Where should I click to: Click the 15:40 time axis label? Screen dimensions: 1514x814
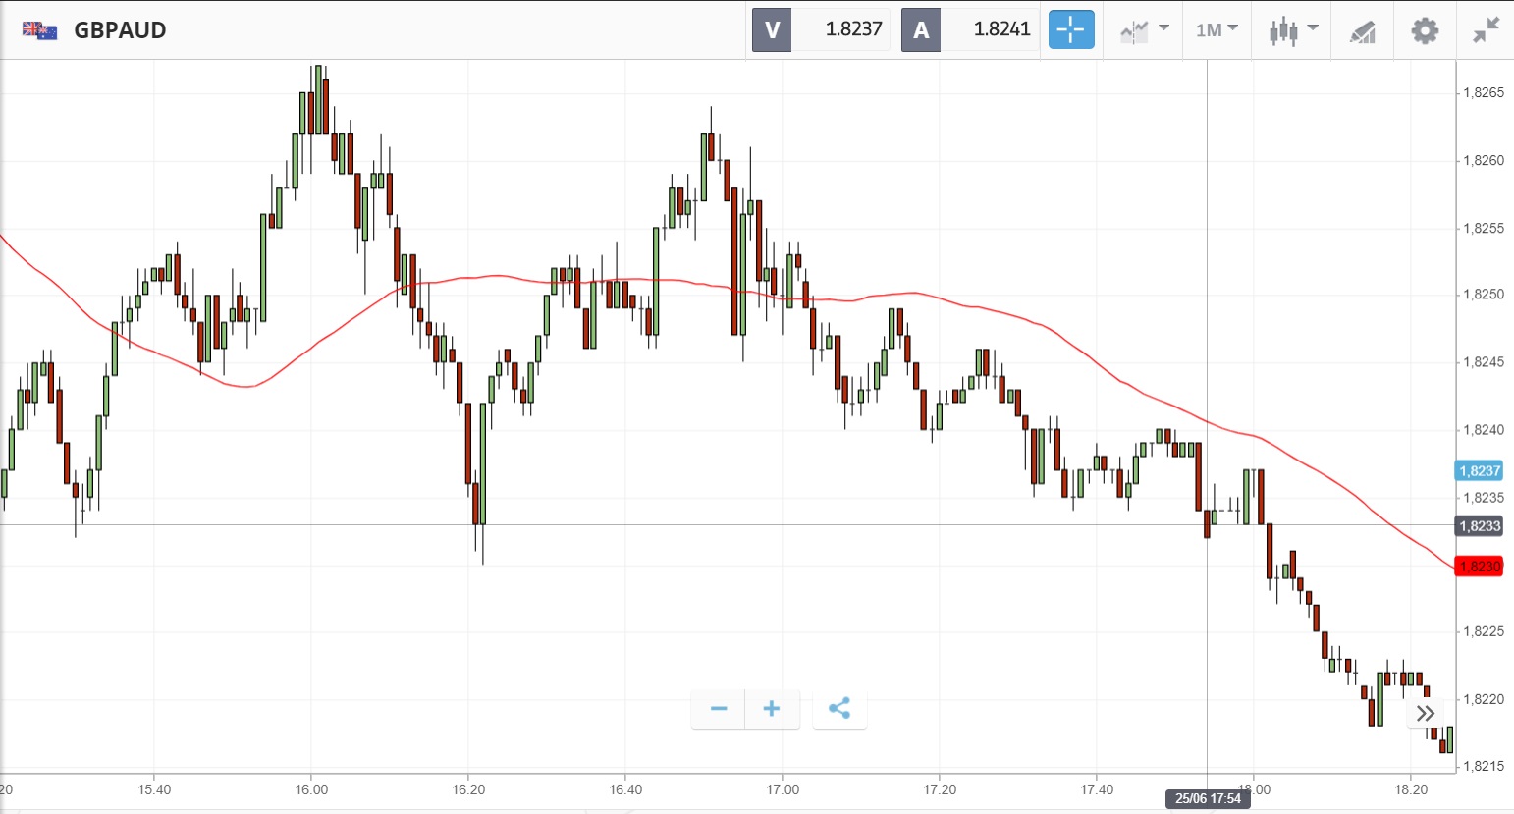(x=154, y=789)
